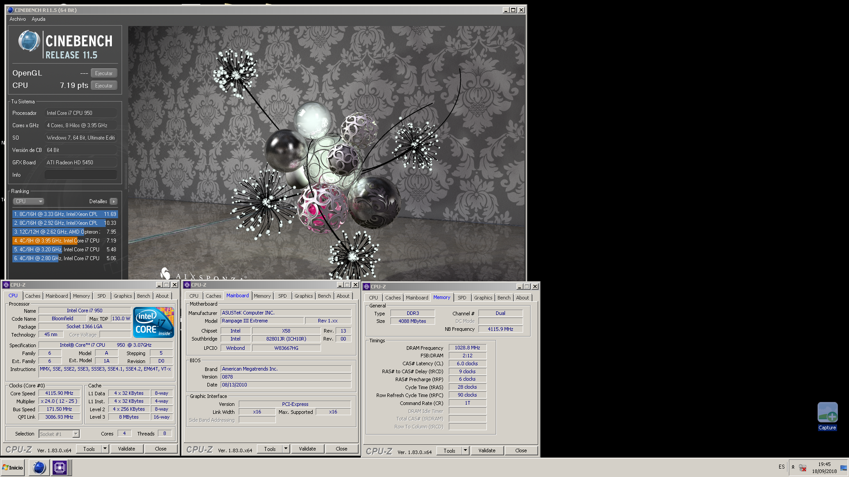Click Close in first CPU-Z window
This screenshot has width=849, height=477.
tap(161, 449)
